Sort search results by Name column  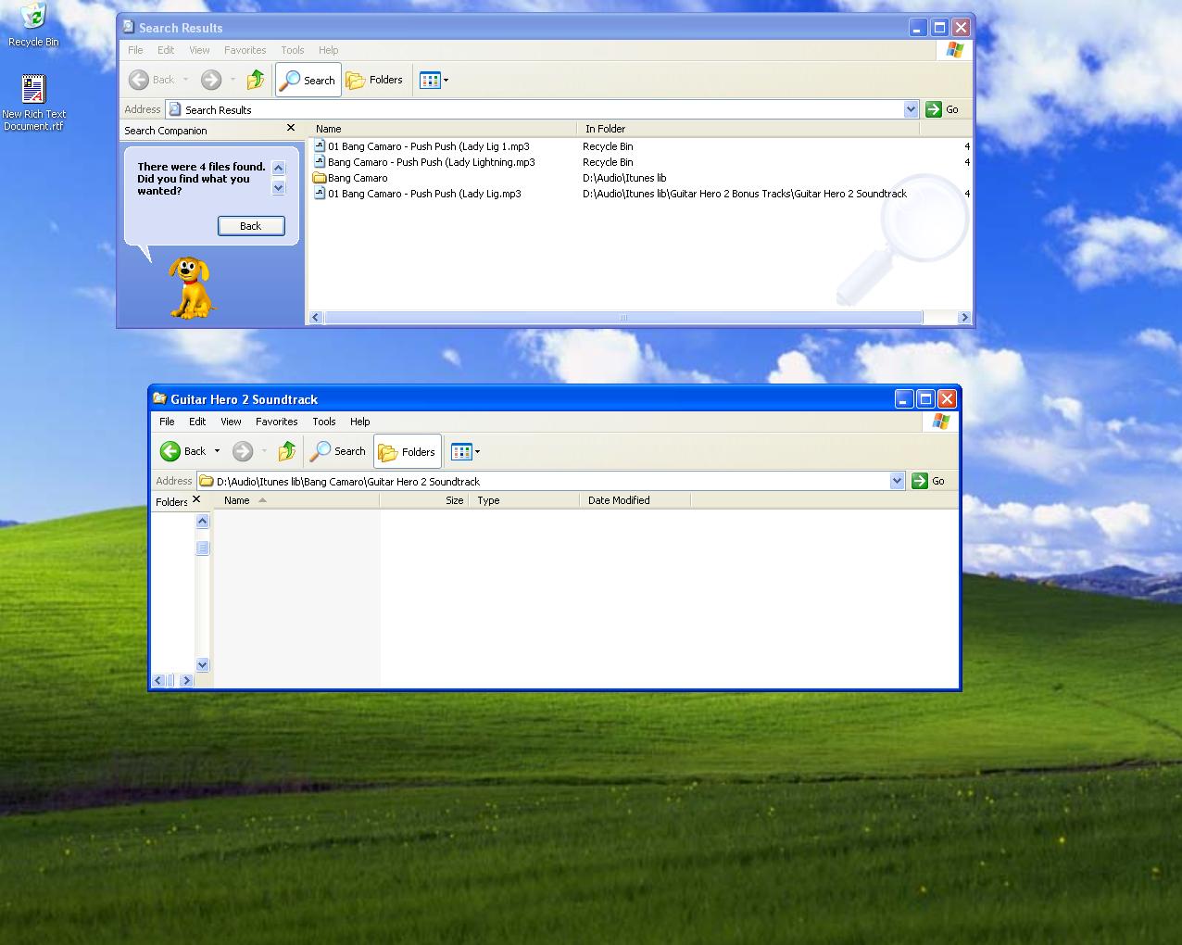pyautogui.click(x=443, y=129)
